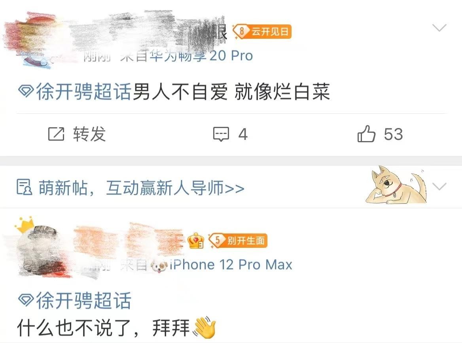Viewport: 462px width, 343px height.
Task: Tap the iPhone 12 Pro Max source text
Action: click(231, 265)
